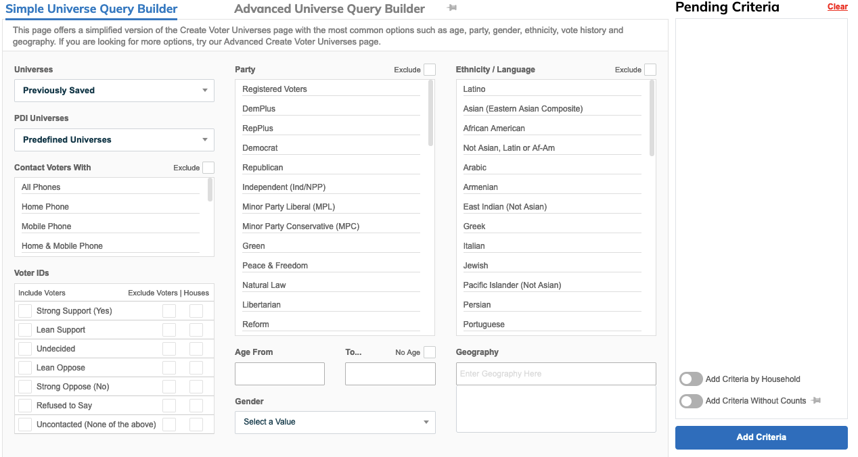The height and width of the screenshot is (457, 858).
Task: Select Latino ethnicity
Action: (x=552, y=89)
